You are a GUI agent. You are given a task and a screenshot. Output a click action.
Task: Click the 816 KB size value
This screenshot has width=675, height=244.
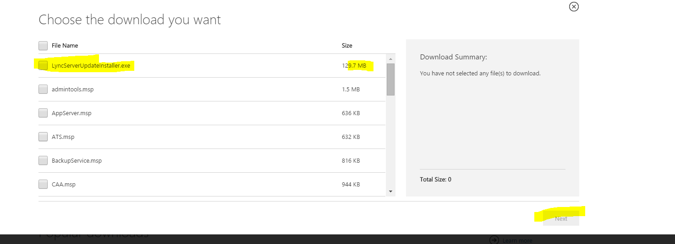click(351, 160)
